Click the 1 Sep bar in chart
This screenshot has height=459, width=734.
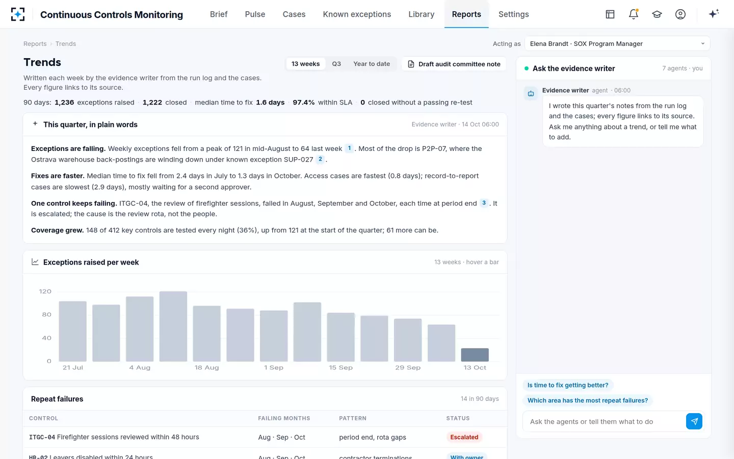[x=274, y=336]
